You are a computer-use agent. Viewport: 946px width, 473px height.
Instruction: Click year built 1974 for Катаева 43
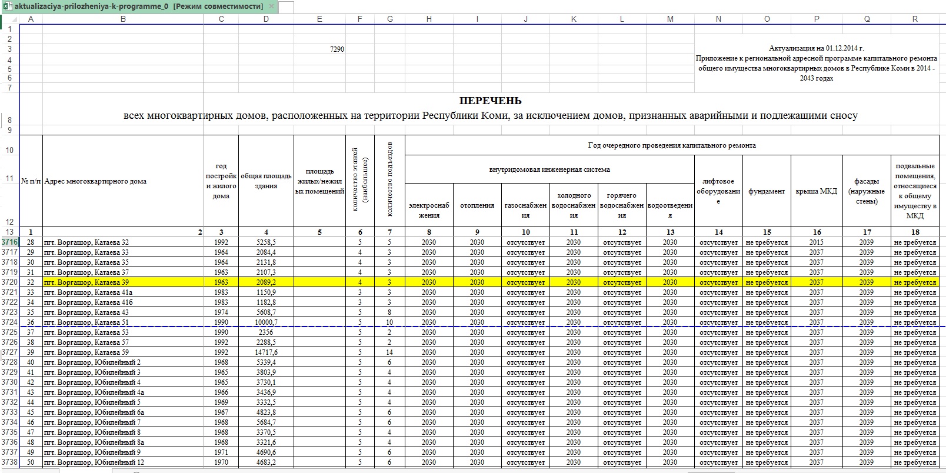point(221,312)
